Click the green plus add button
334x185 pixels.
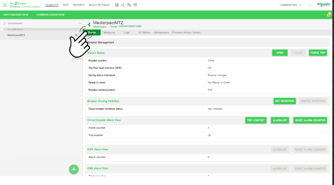74,169
